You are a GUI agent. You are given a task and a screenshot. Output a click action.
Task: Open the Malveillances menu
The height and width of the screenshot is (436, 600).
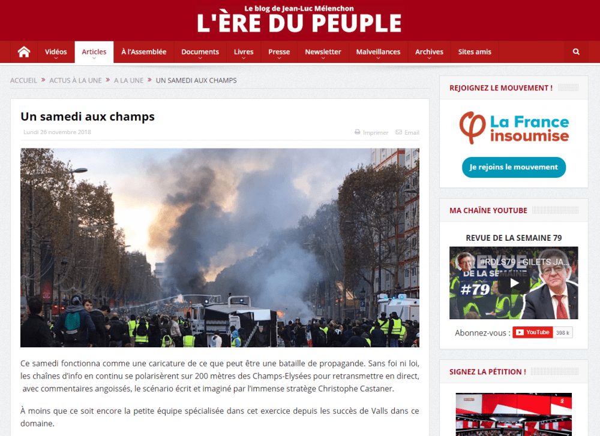coord(378,52)
